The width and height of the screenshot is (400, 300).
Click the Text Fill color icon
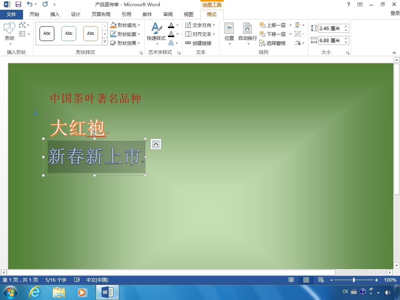pos(171,25)
